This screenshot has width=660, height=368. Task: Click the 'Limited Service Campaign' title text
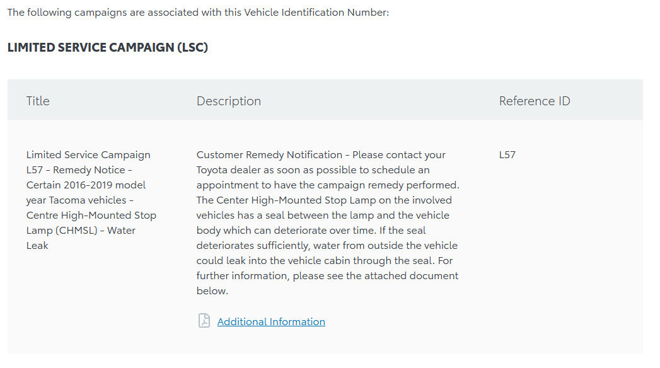tap(88, 155)
